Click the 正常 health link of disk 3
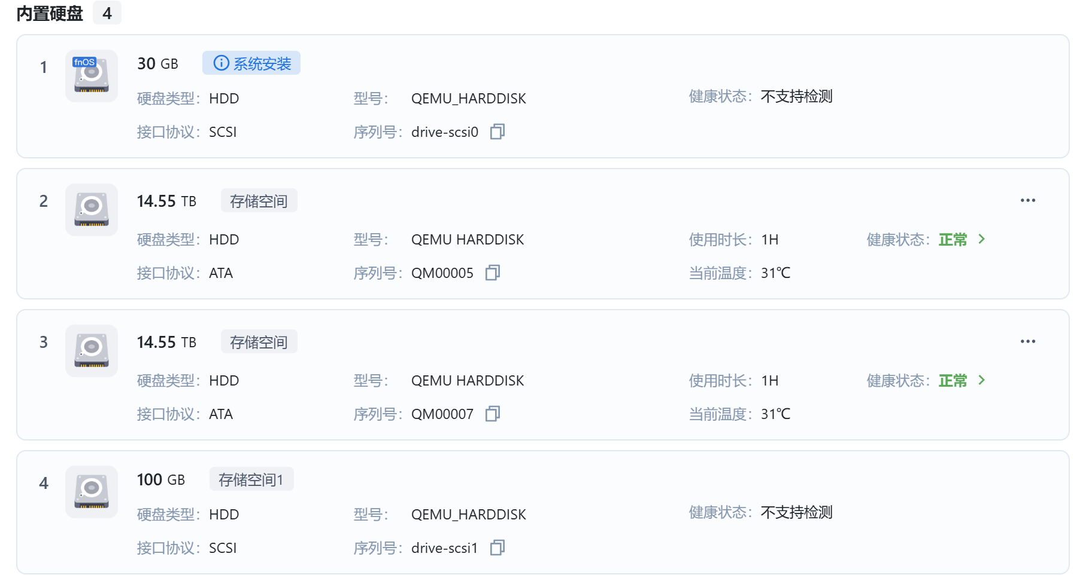Screen dimensions: 1074x575 pos(953,381)
